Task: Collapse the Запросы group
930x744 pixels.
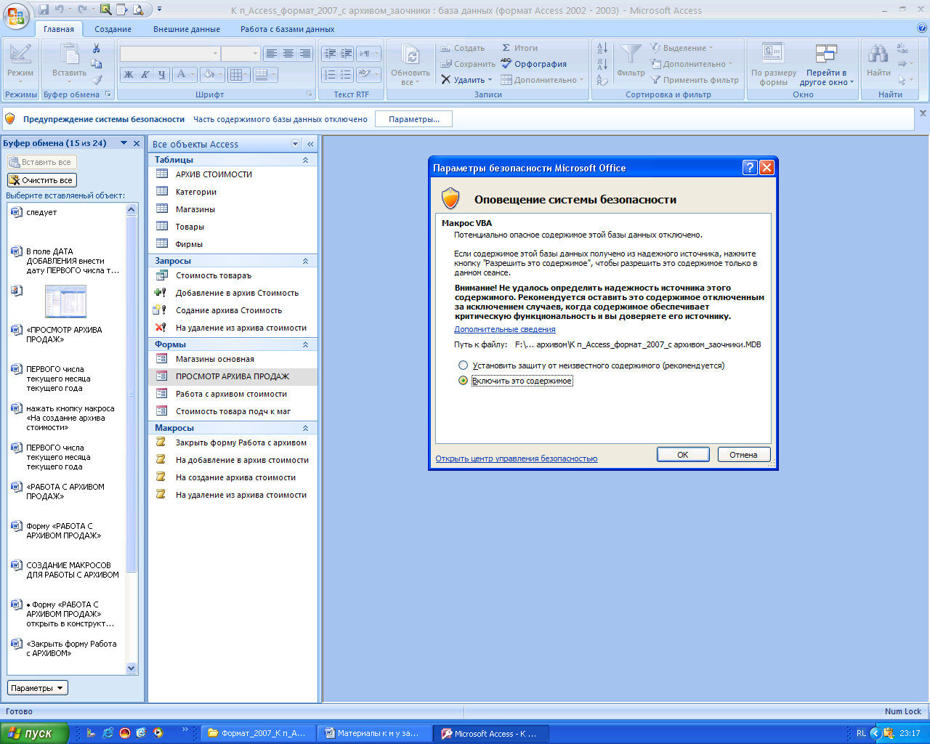Action: [x=305, y=261]
